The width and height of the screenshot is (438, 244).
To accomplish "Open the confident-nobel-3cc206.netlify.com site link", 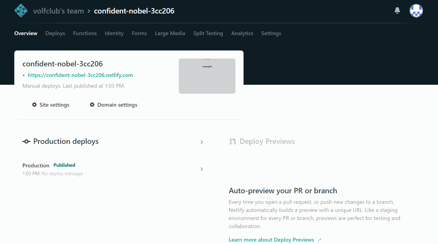I will [x=80, y=75].
